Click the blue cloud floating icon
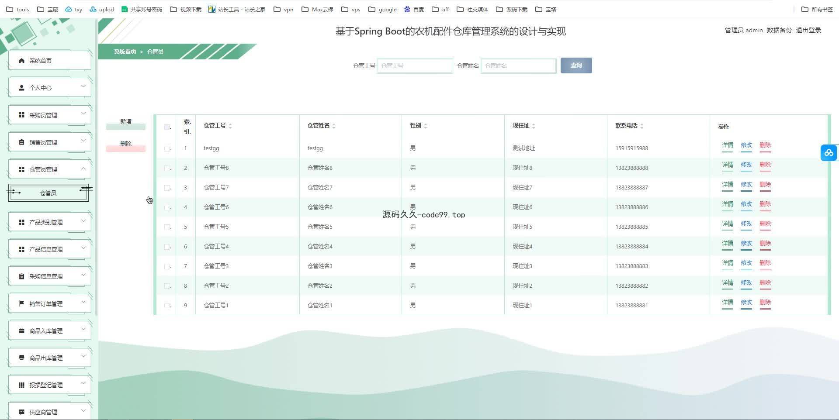 tap(829, 153)
